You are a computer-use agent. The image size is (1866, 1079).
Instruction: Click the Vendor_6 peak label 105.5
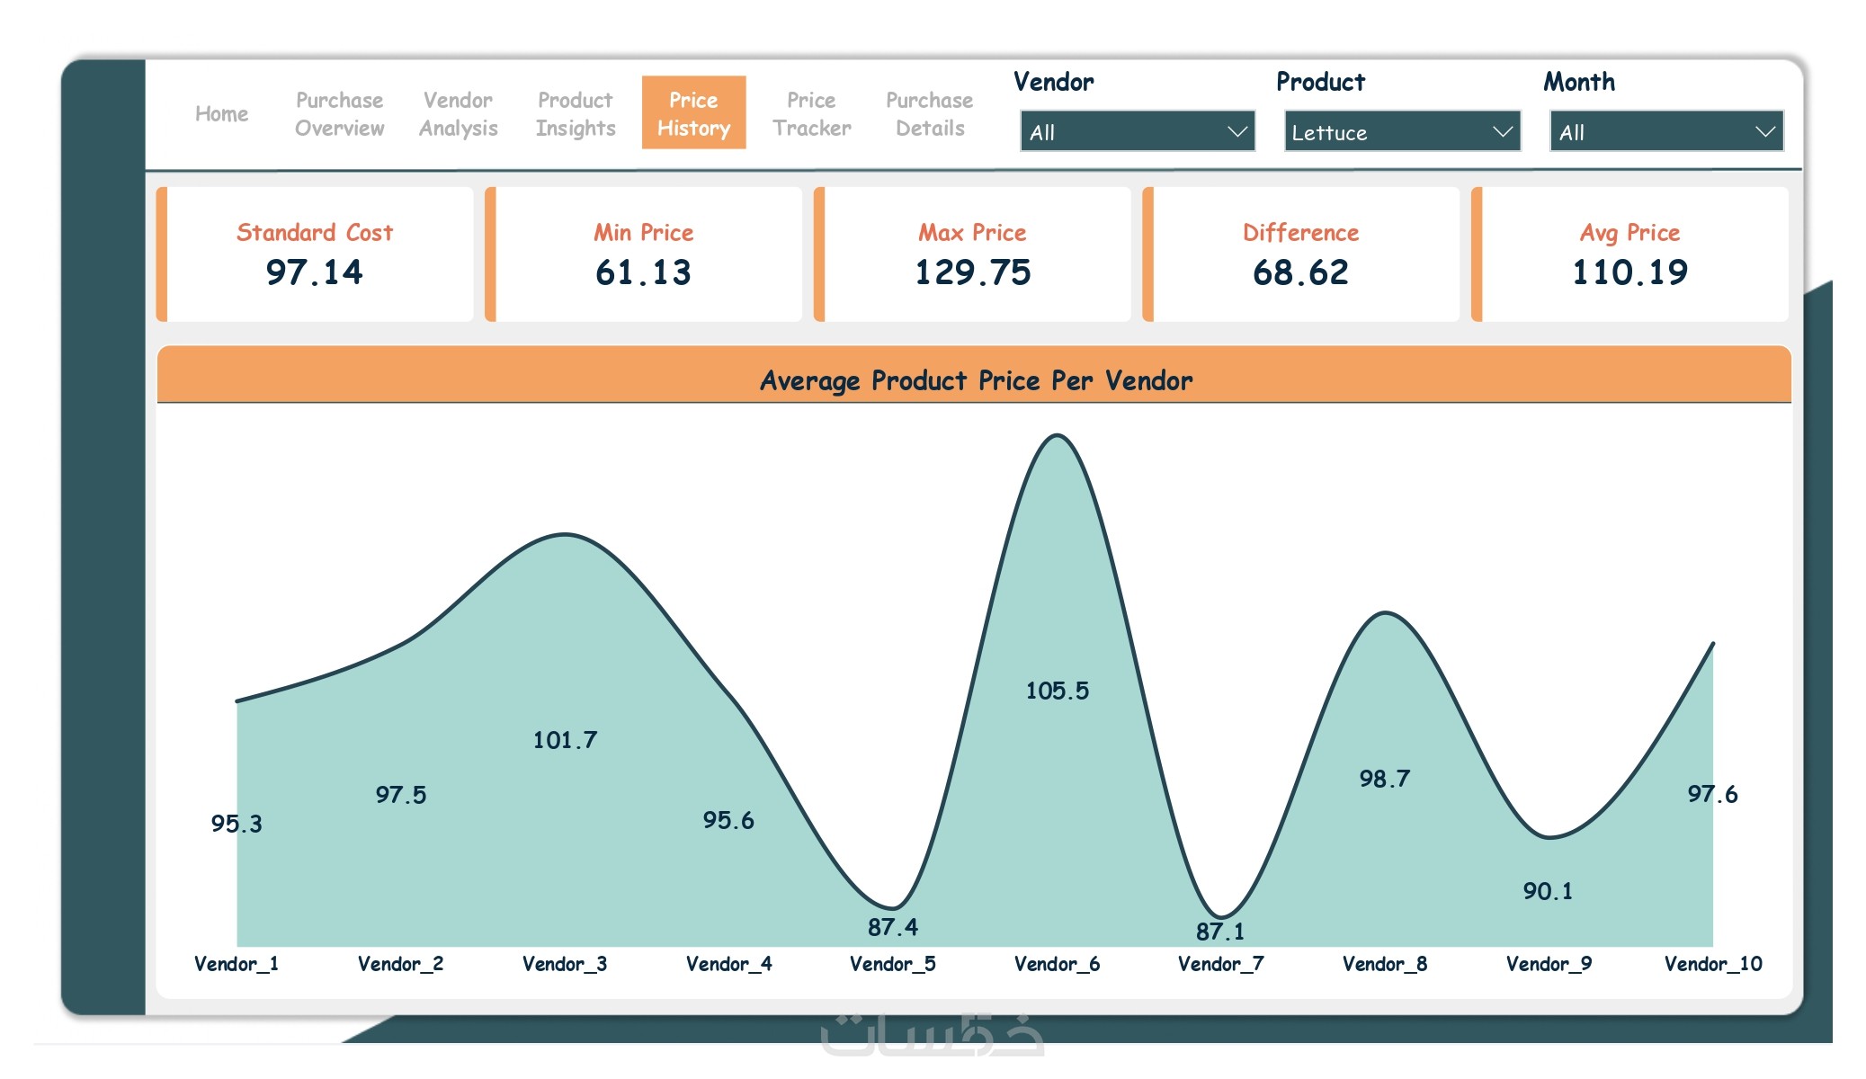click(1057, 691)
